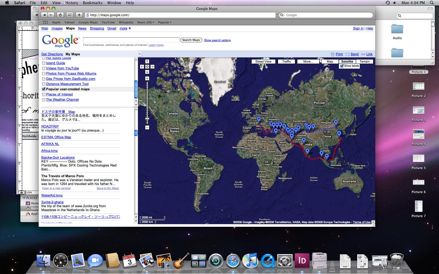Click the map zoom in plus button
The height and width of the screenshot is (274, 439).
(x=147, y=79)
